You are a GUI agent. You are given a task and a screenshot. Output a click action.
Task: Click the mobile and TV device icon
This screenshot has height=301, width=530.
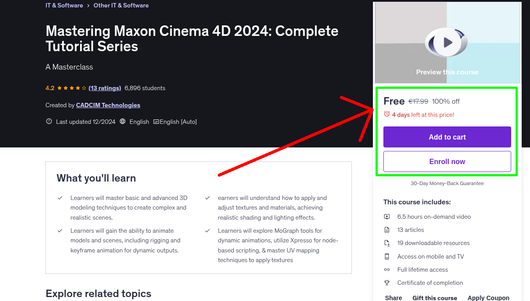coord(387,256)
